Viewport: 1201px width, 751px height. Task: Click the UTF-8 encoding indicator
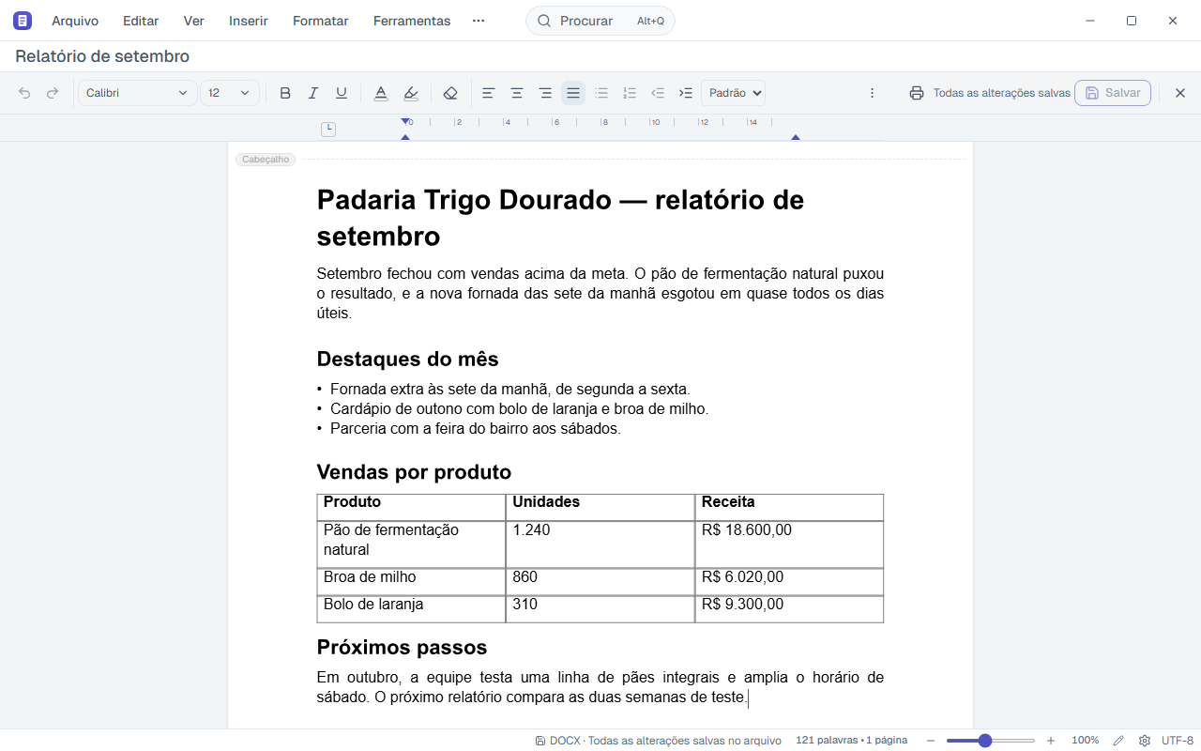coord(1178,741)
